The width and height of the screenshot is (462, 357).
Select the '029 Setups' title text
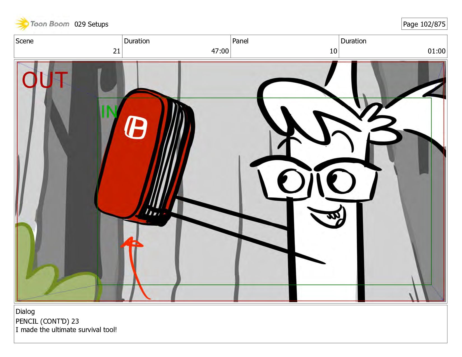[x=91, y=24]
